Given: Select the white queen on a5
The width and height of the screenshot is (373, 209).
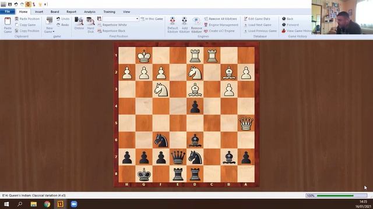Looking at the screenshot, I should coord(246,123).
